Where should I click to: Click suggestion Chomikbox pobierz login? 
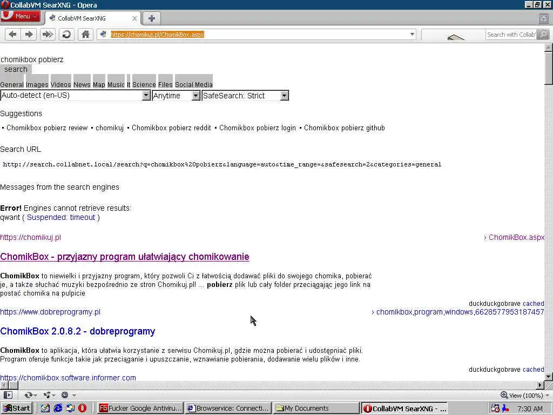[x=258, y=128]
